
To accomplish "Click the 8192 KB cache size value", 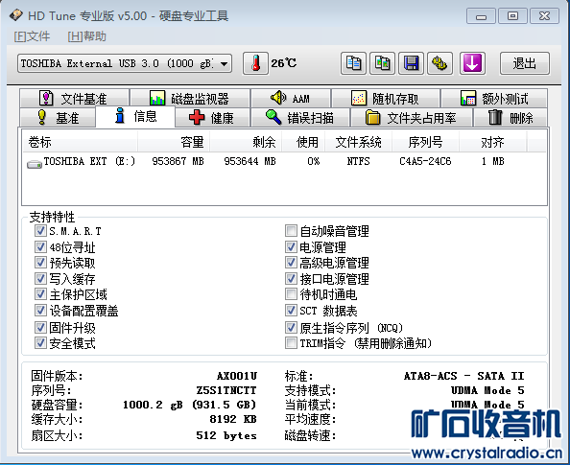I will (x=233, y=419).
